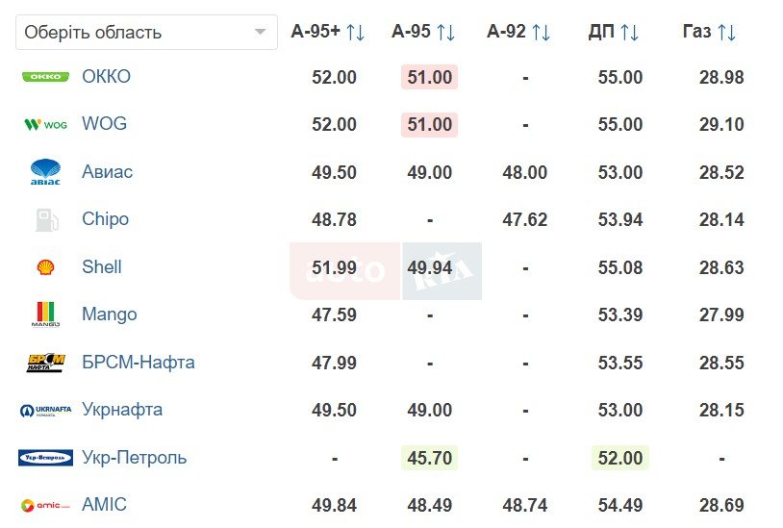Sort the table by A-92 price

pos(541,33)
